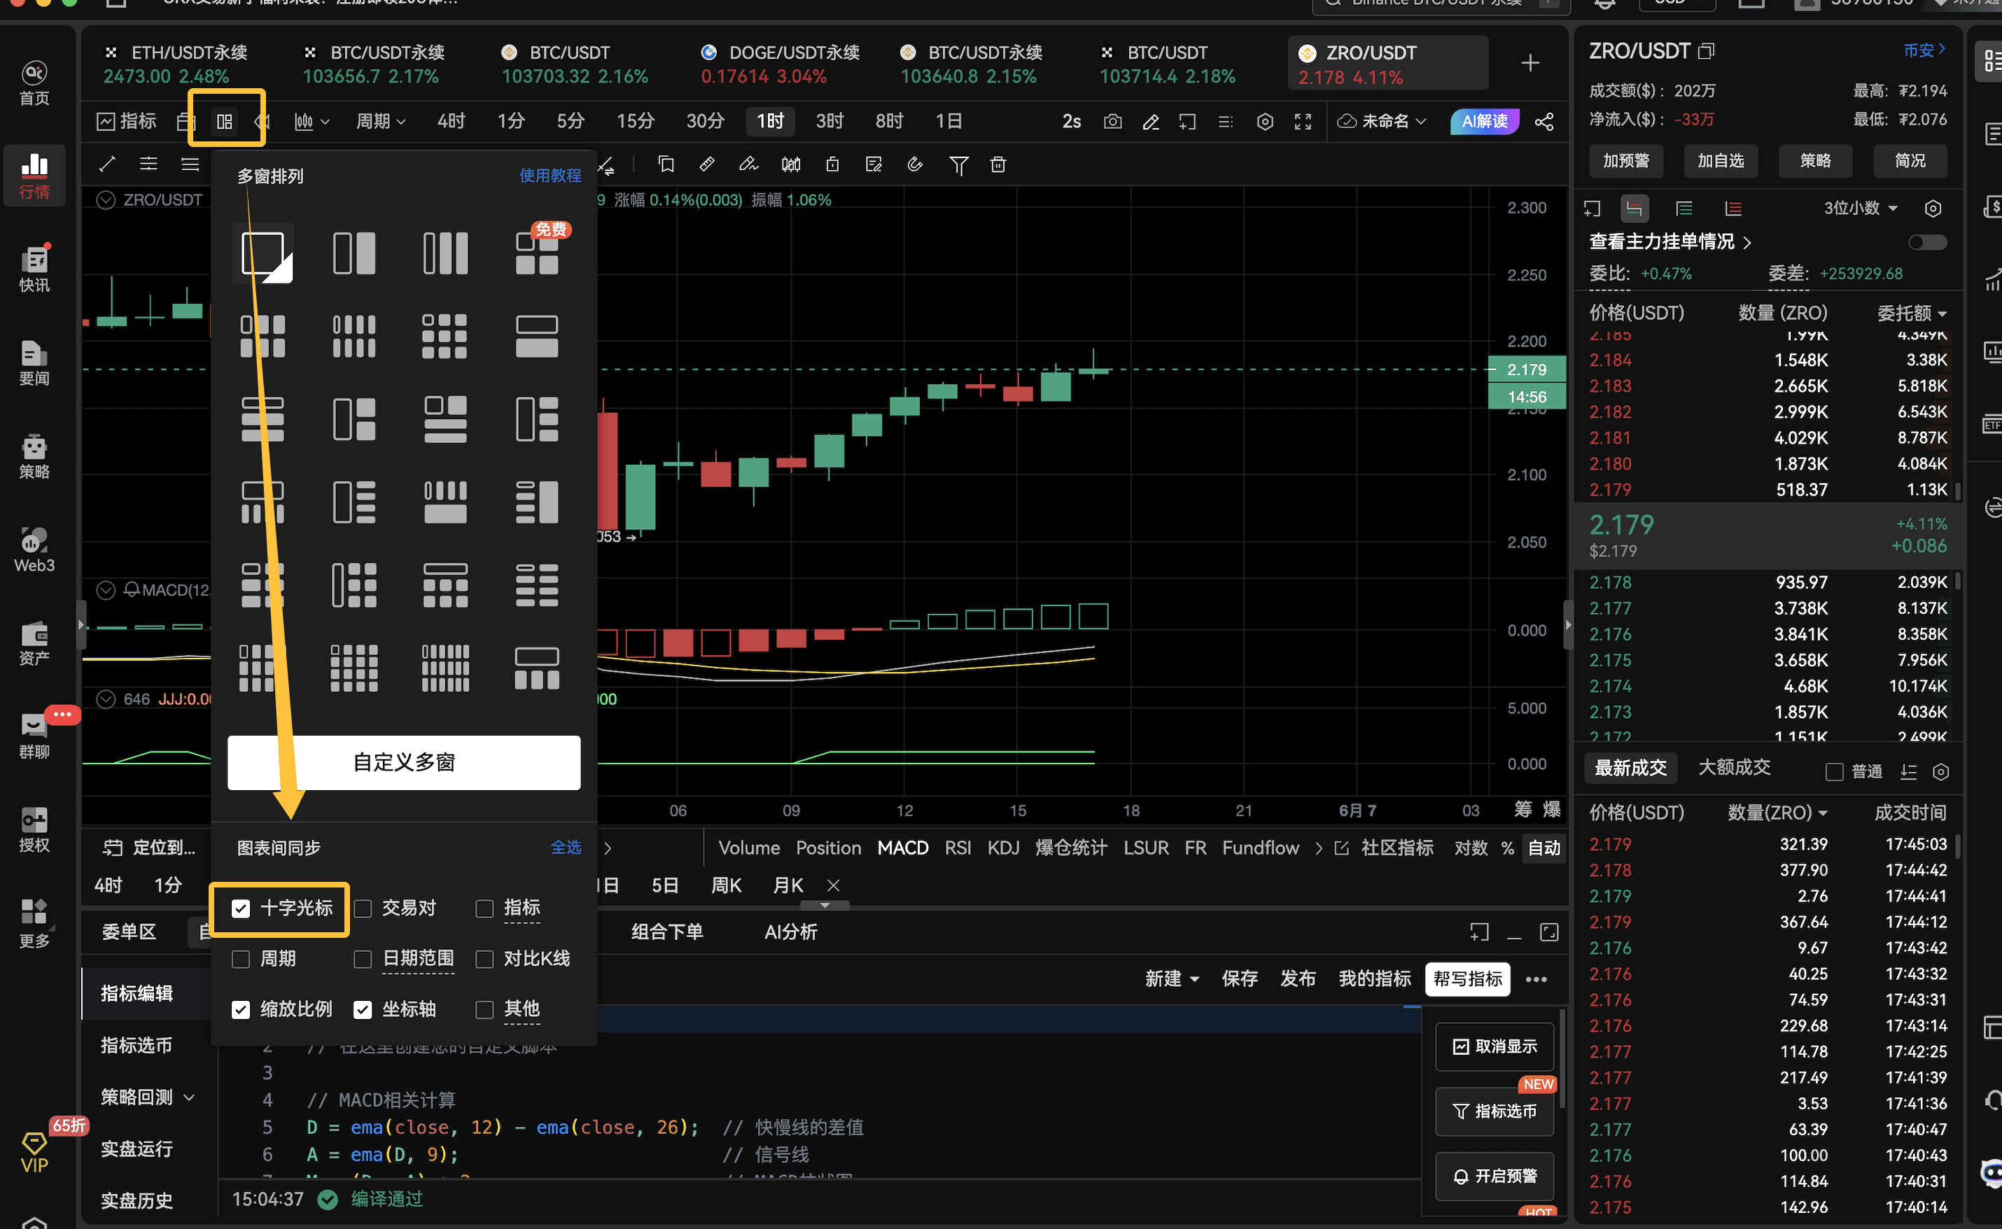The height and width of the screenshot is (1229, 2002).
Task: Open the 委托额 column dropdown
Action: pos(1912,313)
